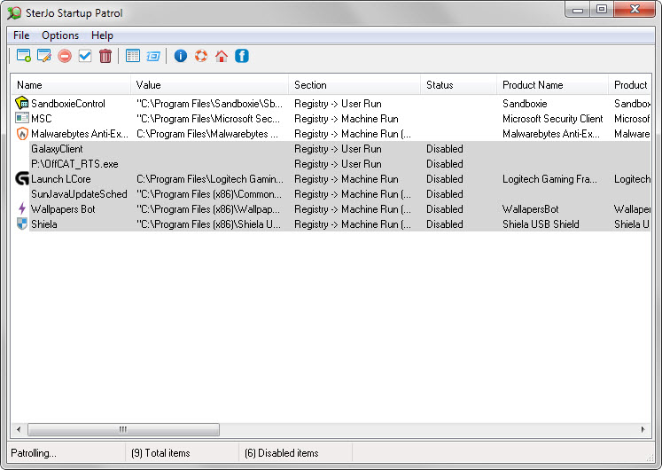
Task: Click the list view toolbar icon
Action: pyautogui.click(x=133, y=56)
